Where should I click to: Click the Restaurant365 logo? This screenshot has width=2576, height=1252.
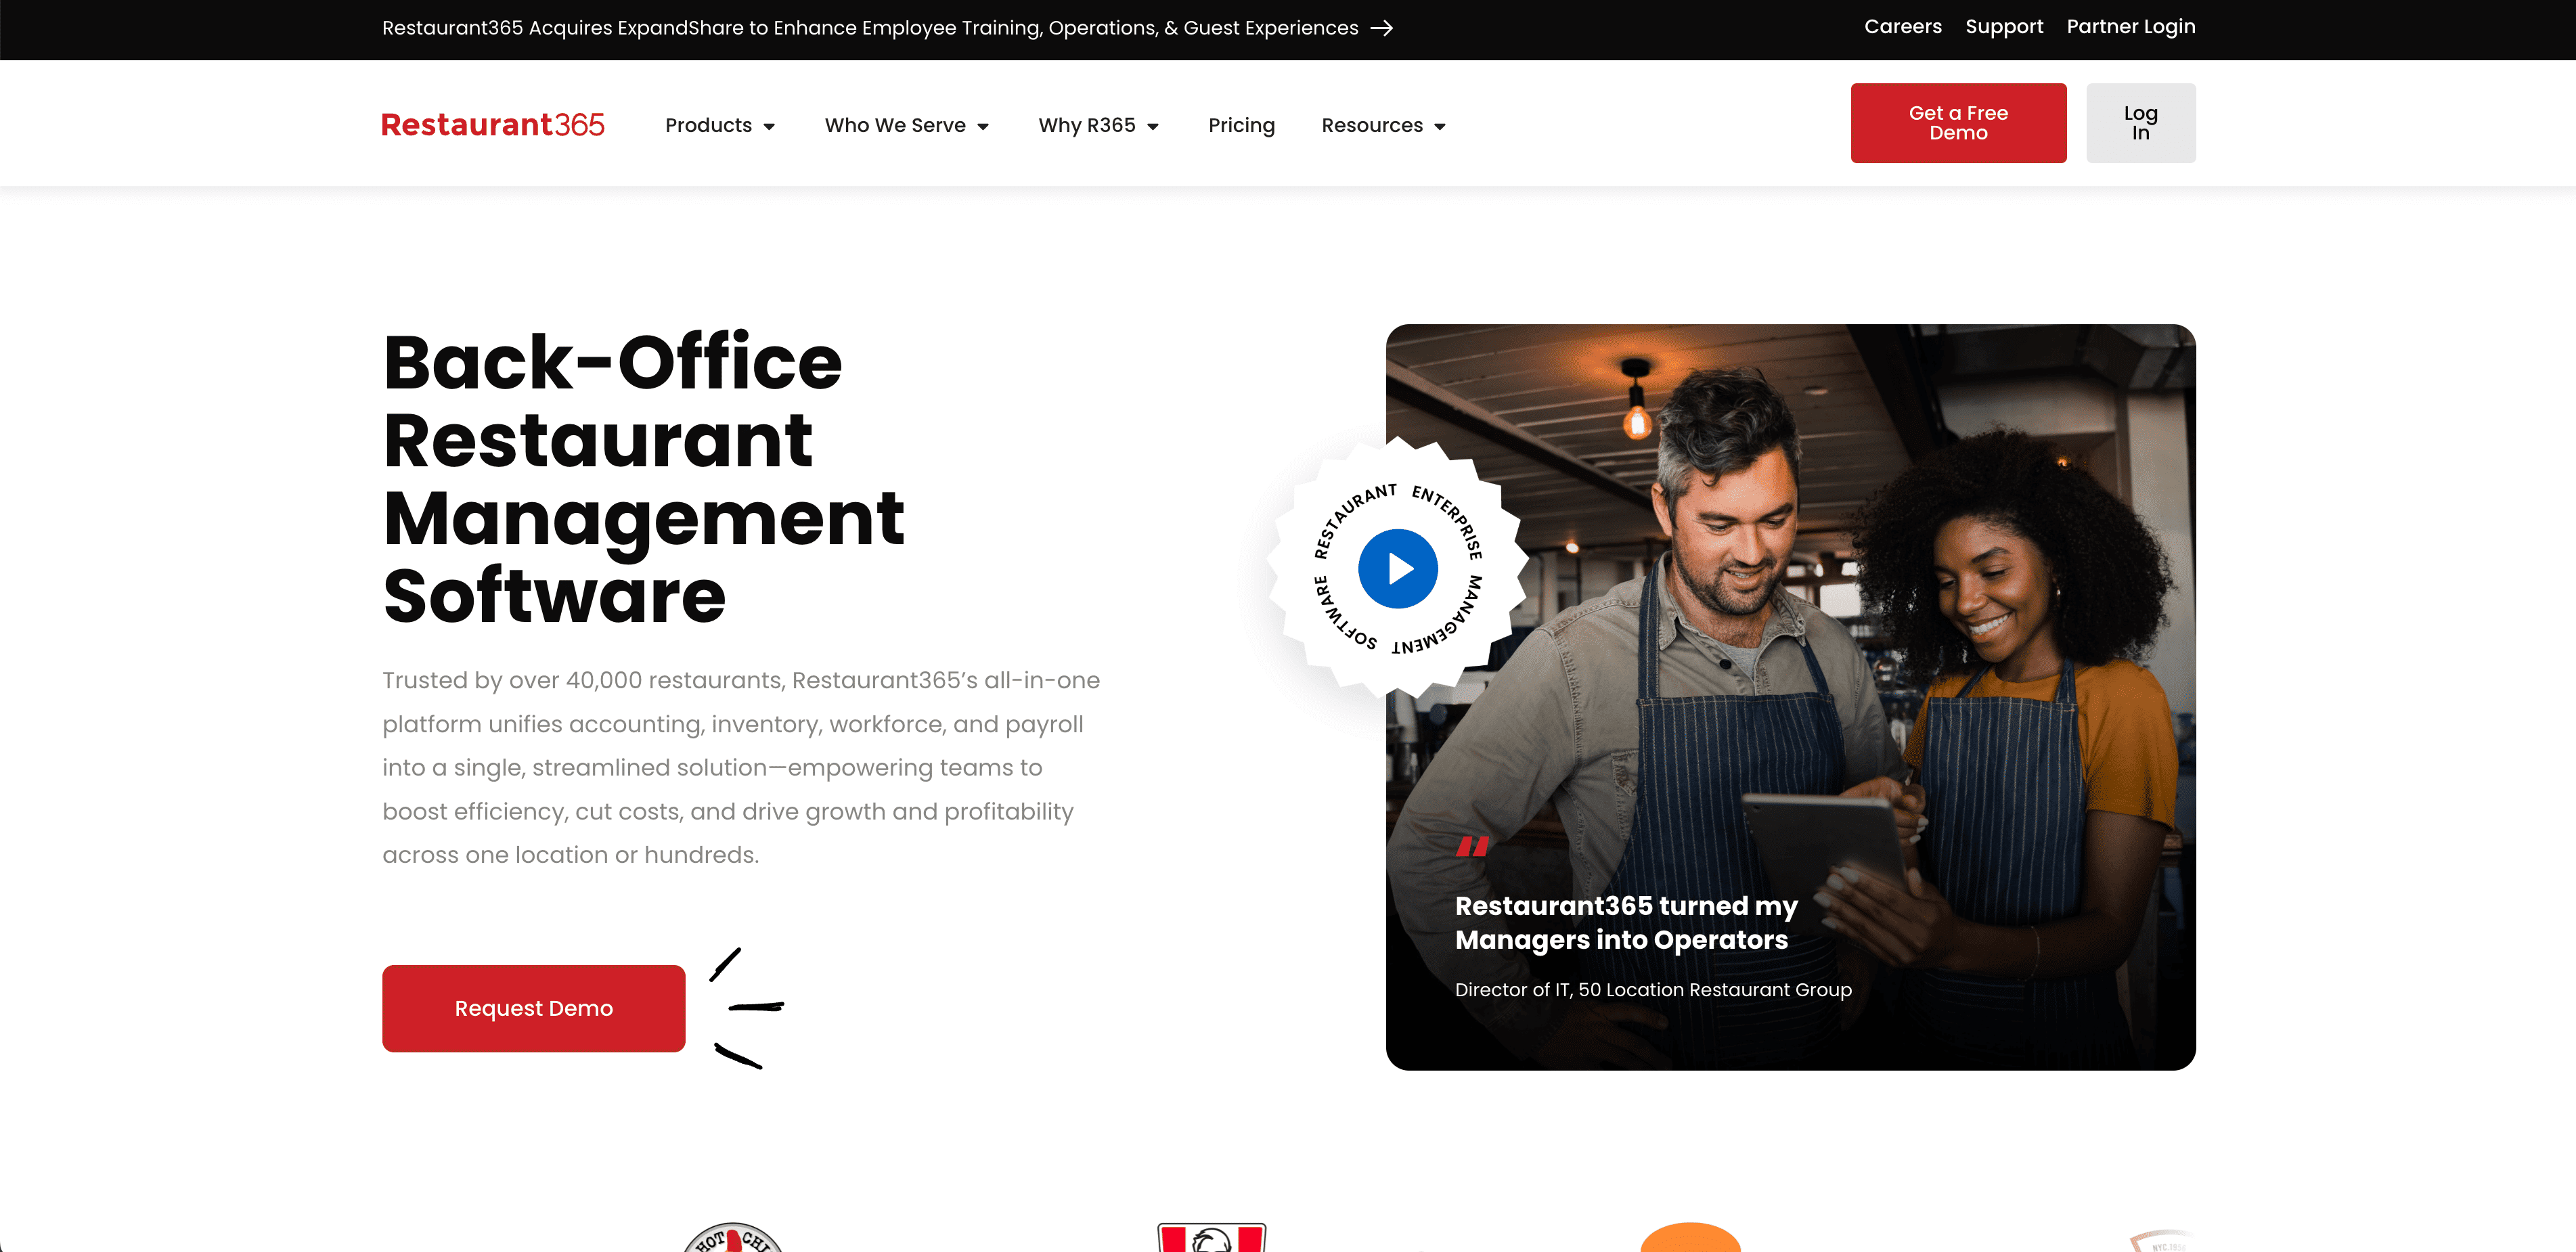pos(493,125)
